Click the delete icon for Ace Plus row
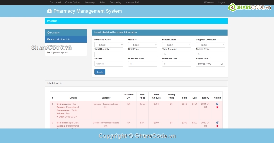Viewport: 274px width, 143px height. (x=217, y=107)
